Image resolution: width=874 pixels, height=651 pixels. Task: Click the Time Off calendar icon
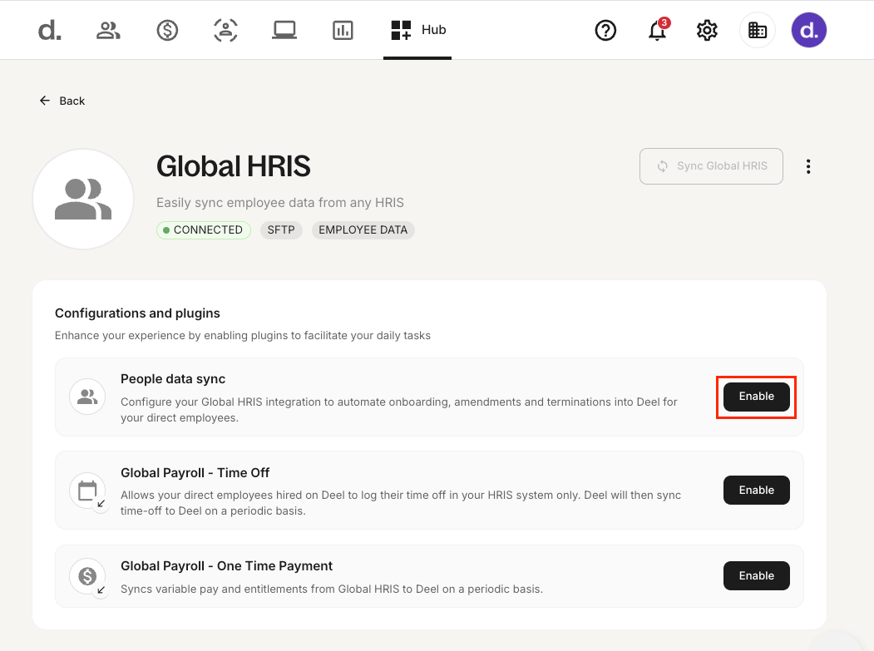click(87, 491)
